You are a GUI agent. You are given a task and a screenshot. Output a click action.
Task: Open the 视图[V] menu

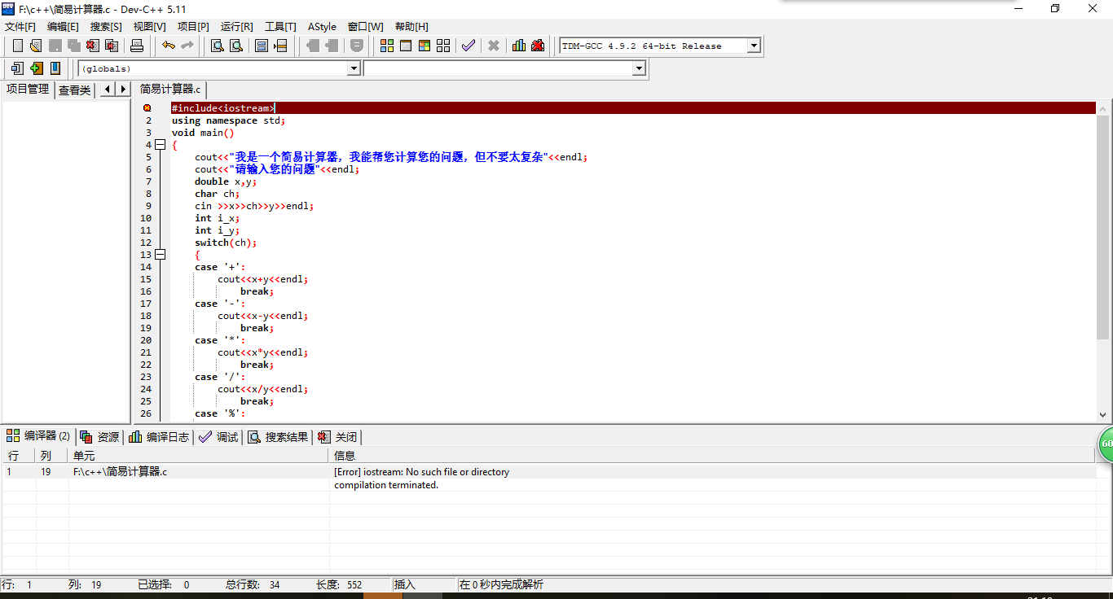tap(149, 27)
